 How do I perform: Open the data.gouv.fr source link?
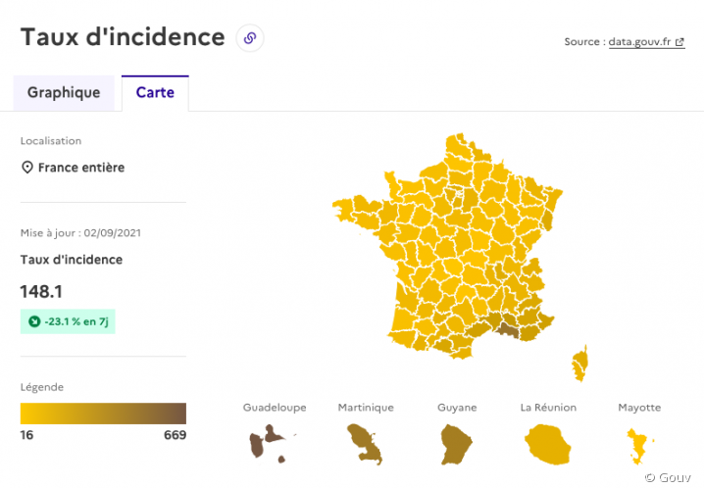click(639, 42)
